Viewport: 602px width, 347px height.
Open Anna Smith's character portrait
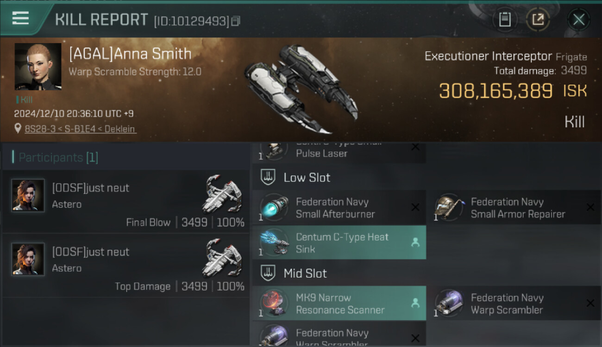[38, 67]
